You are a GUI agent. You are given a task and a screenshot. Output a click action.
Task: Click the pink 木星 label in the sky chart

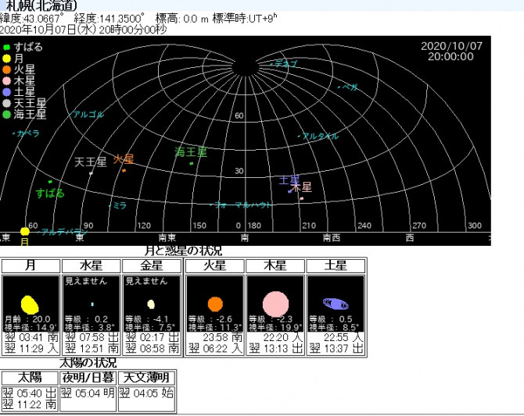(301, 187)
